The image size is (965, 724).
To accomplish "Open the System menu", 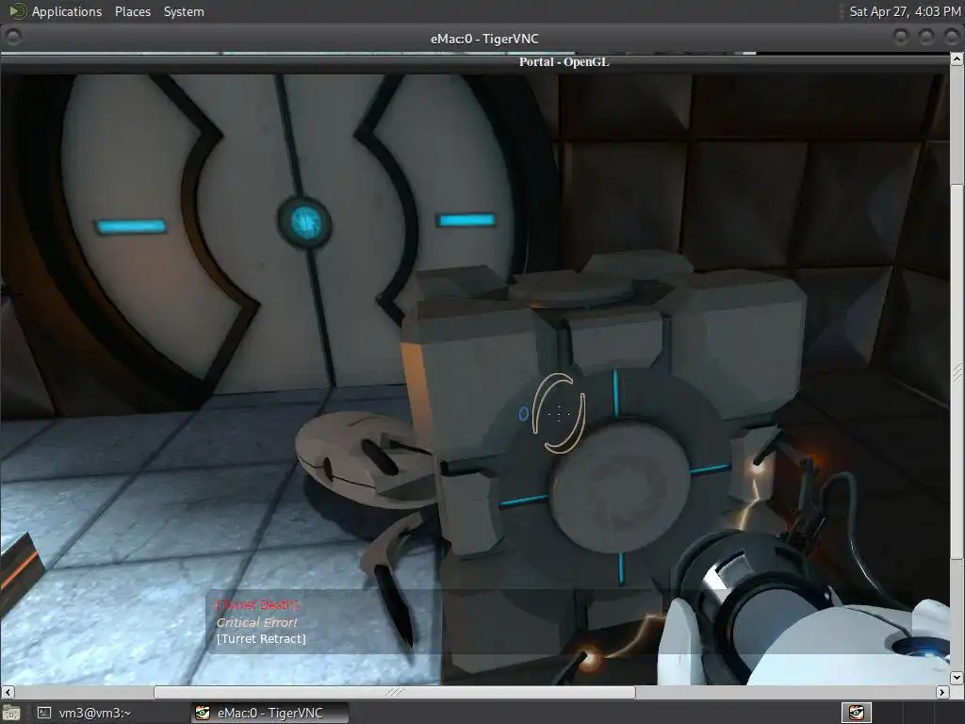I will 184,11.
